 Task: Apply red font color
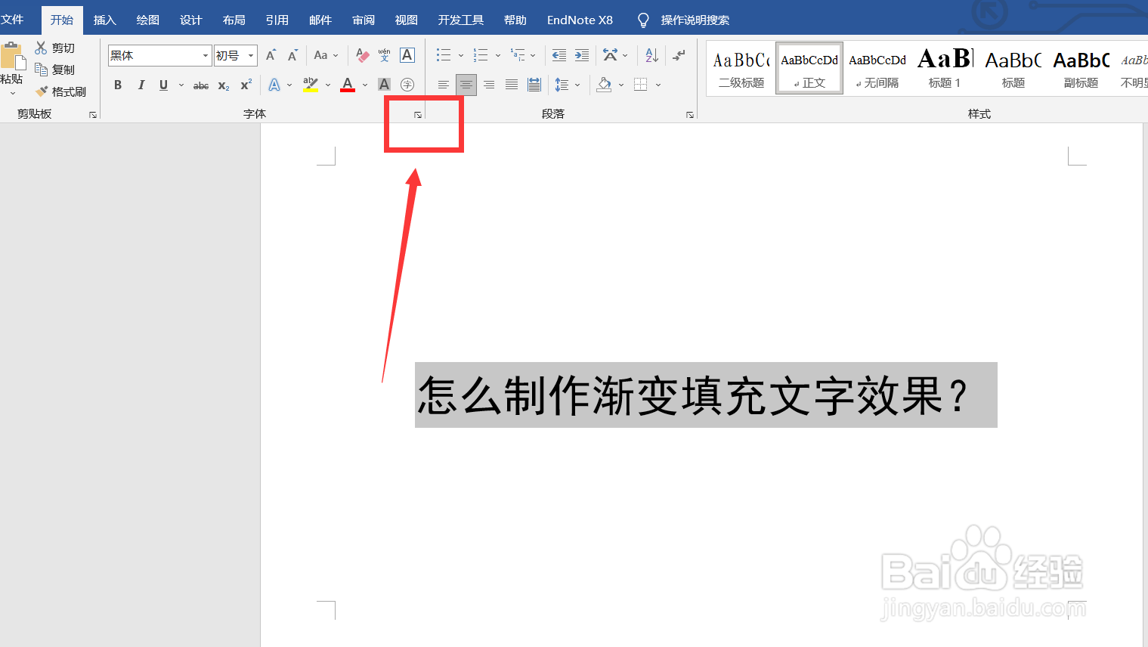click(x=348, y=85)
